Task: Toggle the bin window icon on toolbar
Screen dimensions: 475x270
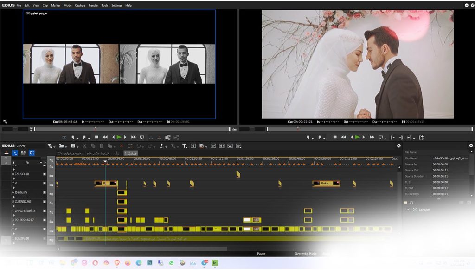Action: 213,146
